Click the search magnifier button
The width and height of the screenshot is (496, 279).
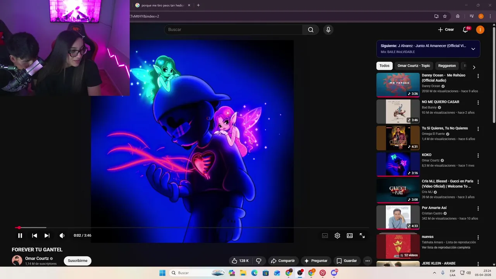311,29
